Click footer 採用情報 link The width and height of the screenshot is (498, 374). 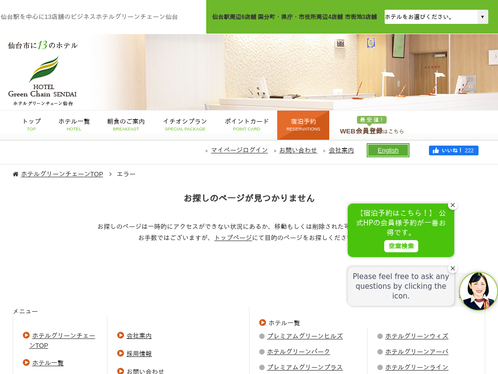[x=139, y=354]
